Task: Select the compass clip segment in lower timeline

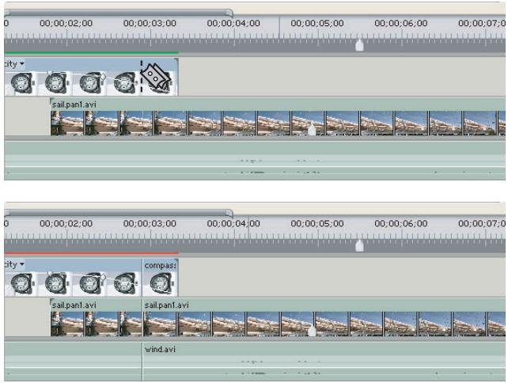Action: 160,278
